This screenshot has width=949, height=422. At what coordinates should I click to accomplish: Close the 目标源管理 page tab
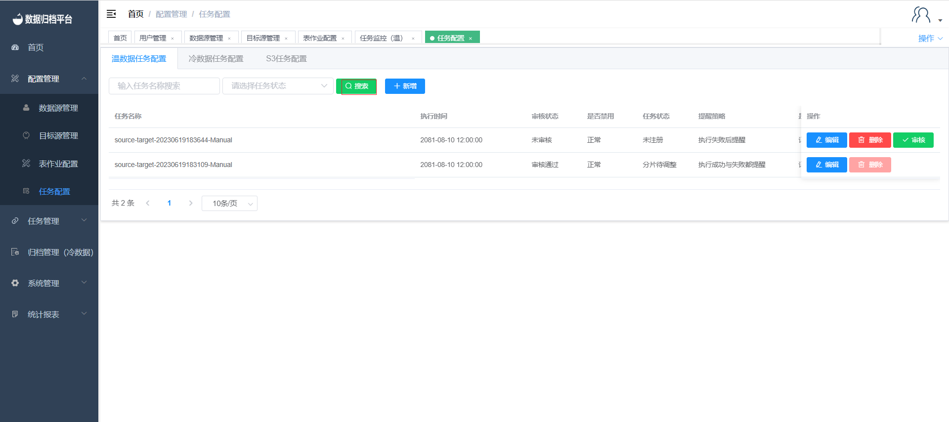click(x=286, y=39)
